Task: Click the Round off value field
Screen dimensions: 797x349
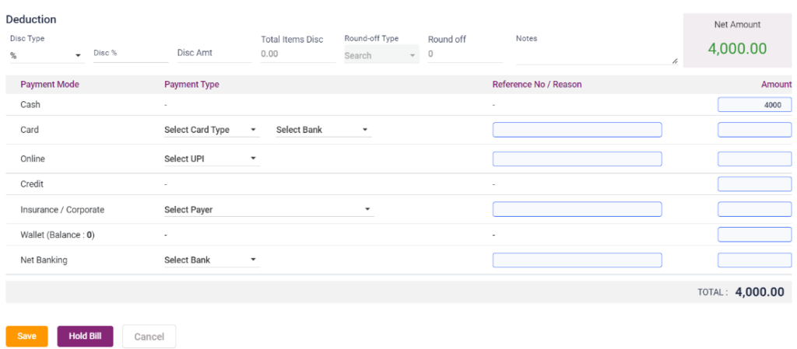Action: coord(465,54)
